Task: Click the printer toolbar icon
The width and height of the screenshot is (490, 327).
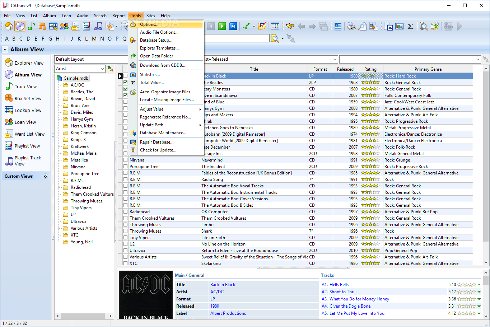Action: point(351,26)
